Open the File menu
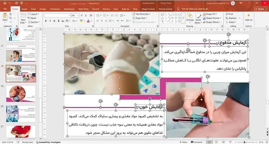 (x=5, y=9)
